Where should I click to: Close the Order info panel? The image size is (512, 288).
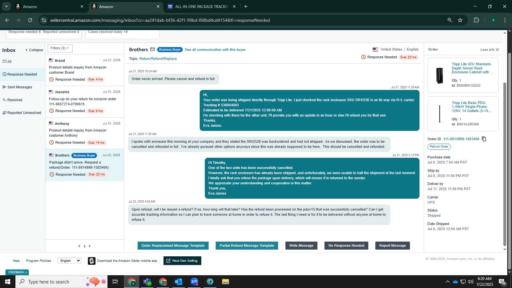tap(497, 50)
